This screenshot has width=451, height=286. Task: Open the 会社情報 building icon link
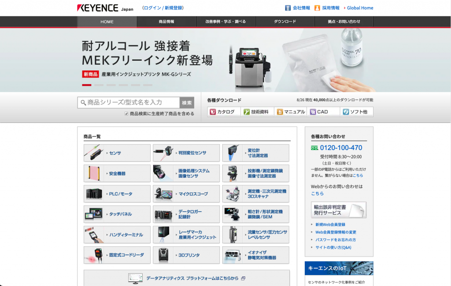click(288, 8)
